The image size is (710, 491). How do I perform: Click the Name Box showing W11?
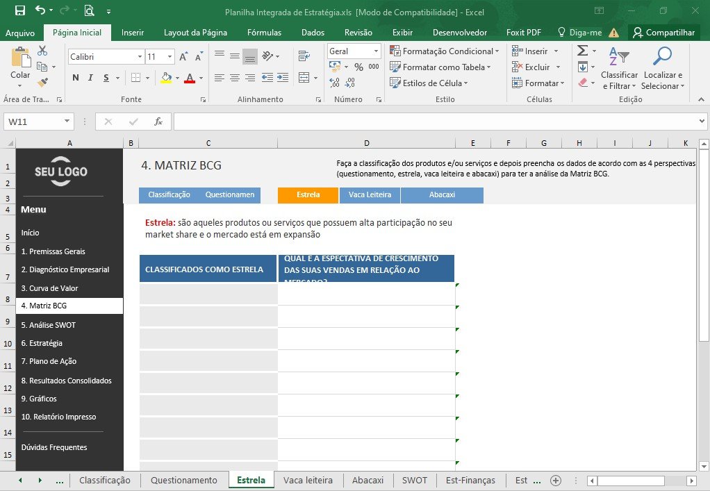pyautogui.click(x=38, y=122)
